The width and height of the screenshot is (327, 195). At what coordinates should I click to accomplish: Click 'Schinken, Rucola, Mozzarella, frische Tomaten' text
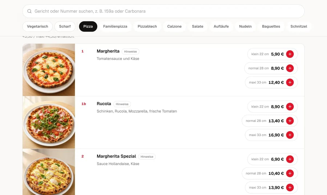[137, 111]
